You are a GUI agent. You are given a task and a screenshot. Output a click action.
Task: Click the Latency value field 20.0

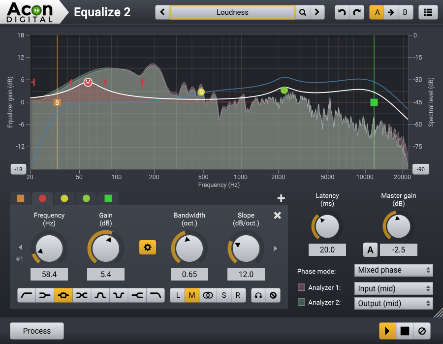(327, 250)
